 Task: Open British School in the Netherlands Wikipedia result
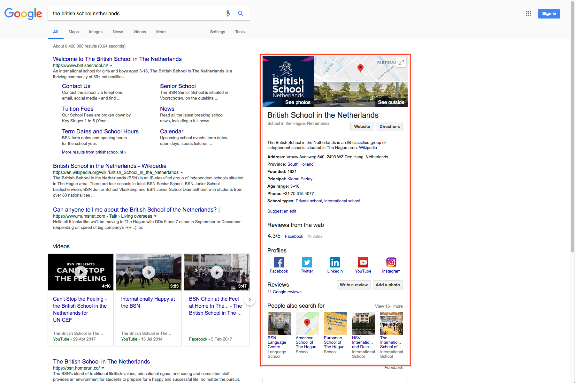(x=110, y=166)
